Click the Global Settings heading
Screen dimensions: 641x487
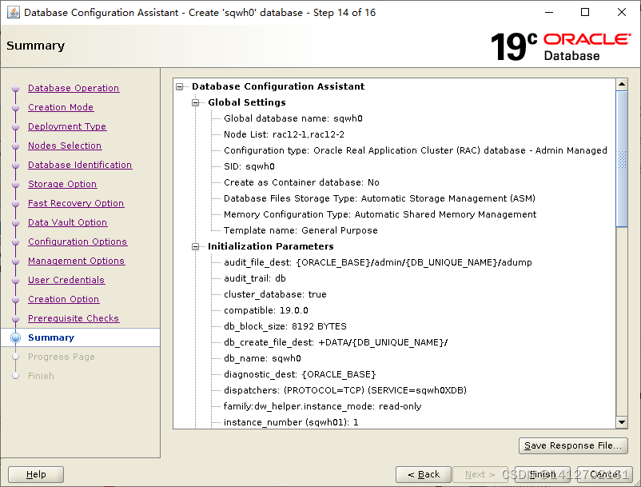[x=247, y=102]
